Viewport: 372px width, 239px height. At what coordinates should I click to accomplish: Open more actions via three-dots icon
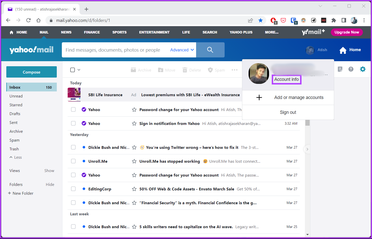(234, 70)
